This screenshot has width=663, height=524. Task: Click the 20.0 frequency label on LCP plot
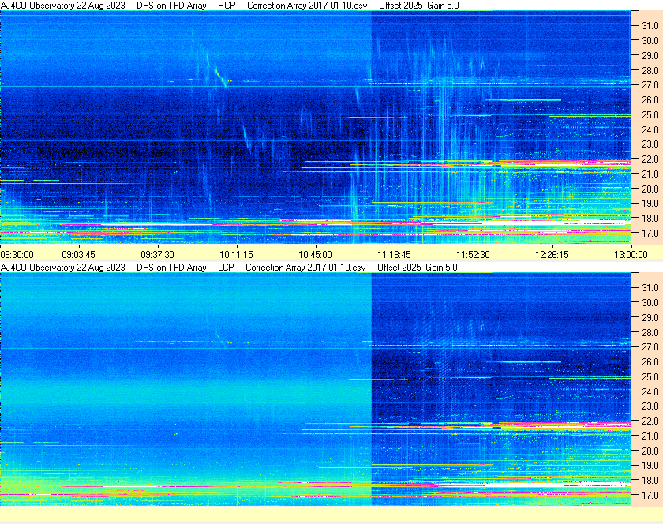point(650,451)
